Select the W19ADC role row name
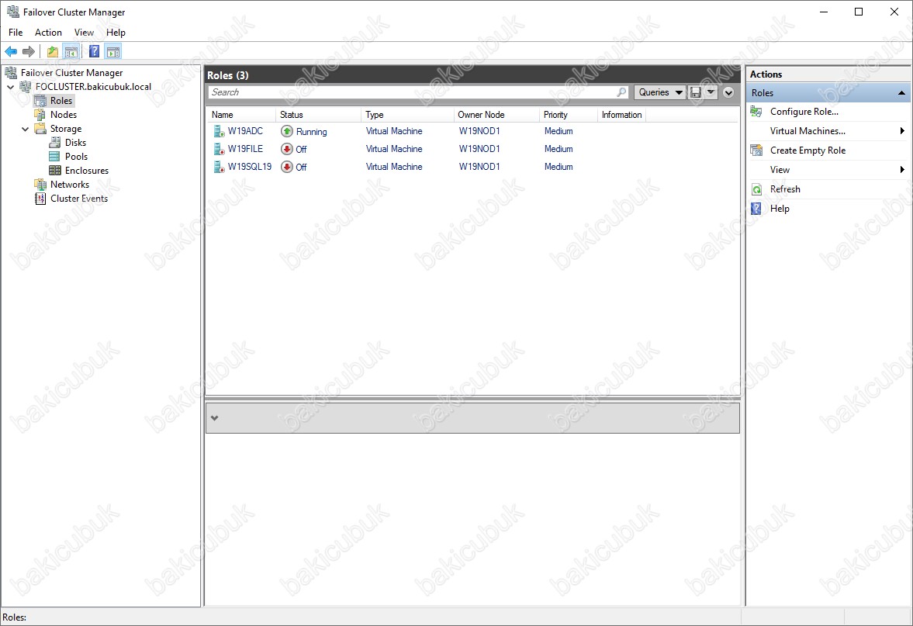 tap(245, 132)
